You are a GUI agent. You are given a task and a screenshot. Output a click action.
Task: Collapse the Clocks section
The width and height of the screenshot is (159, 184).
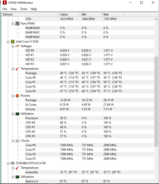pos(13,141)
